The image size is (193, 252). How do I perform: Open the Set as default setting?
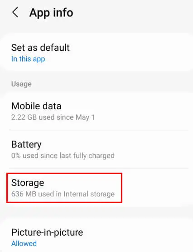(x=96, y=53)
